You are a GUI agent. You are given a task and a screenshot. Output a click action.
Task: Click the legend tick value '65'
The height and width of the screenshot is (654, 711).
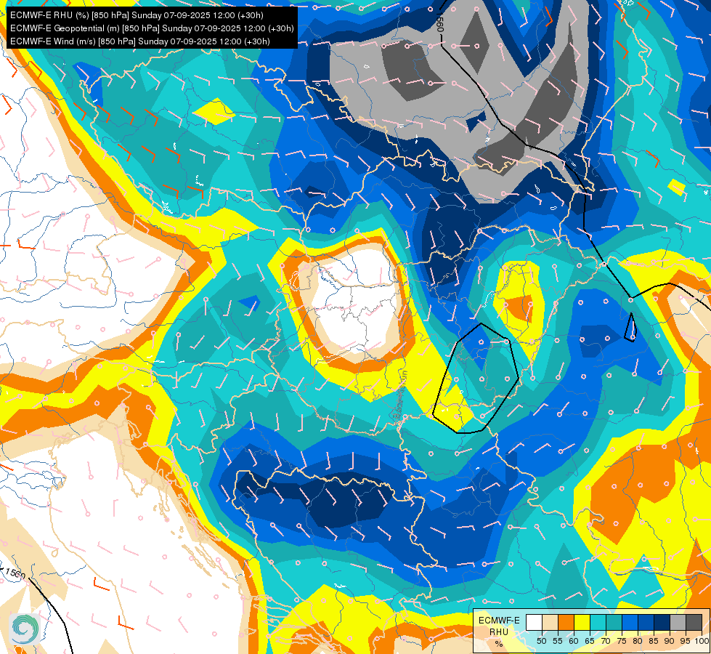point(590,641)
